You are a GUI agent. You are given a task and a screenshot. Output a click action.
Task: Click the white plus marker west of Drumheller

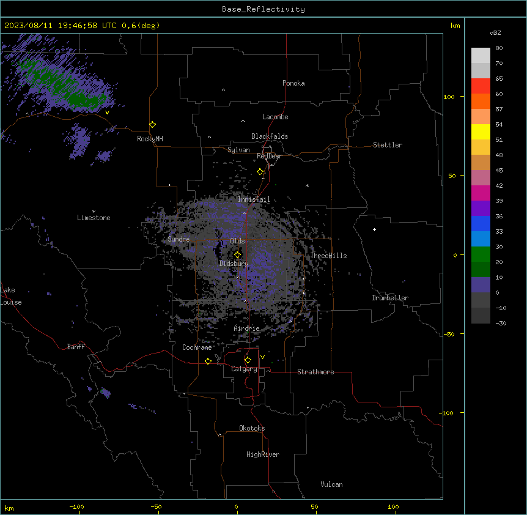(x=374, y=229)
